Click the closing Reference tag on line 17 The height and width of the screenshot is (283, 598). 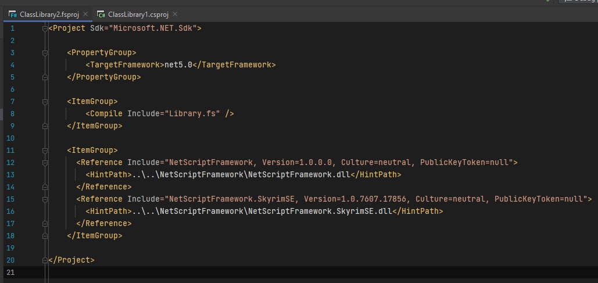click(x=104, y=224)
